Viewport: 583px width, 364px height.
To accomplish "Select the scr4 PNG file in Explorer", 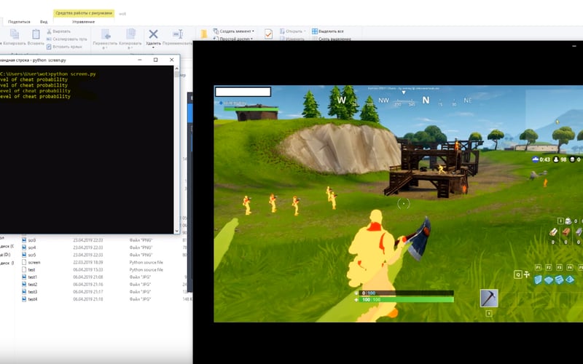I will [32, 248].
